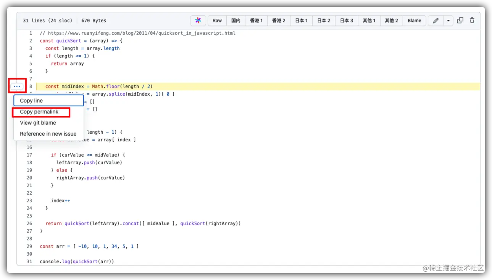Click the 香港 2 mirror button
492x280 pixels.
coord(279,21)
